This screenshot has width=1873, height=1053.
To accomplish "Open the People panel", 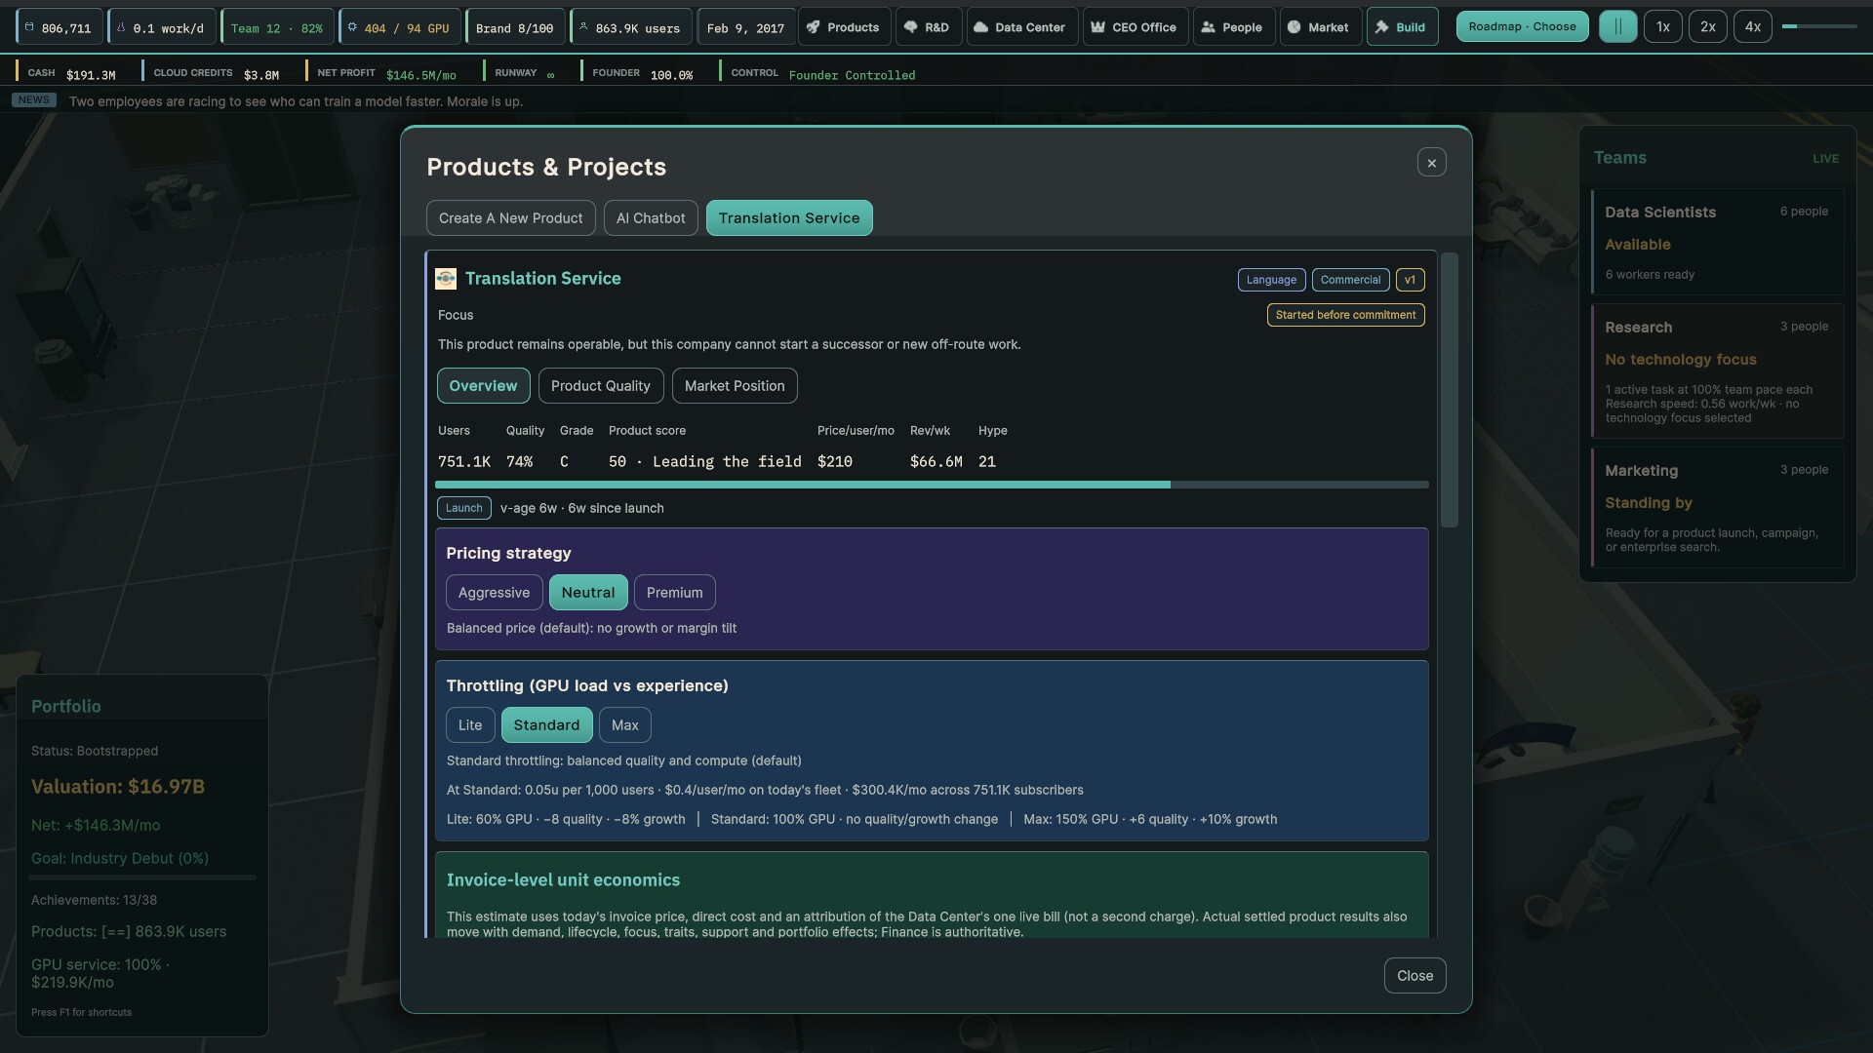I will (x=1233, y=27).
